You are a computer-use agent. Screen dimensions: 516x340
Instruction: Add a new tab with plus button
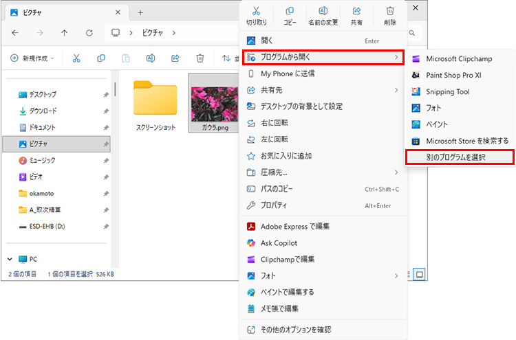(140, 12)
